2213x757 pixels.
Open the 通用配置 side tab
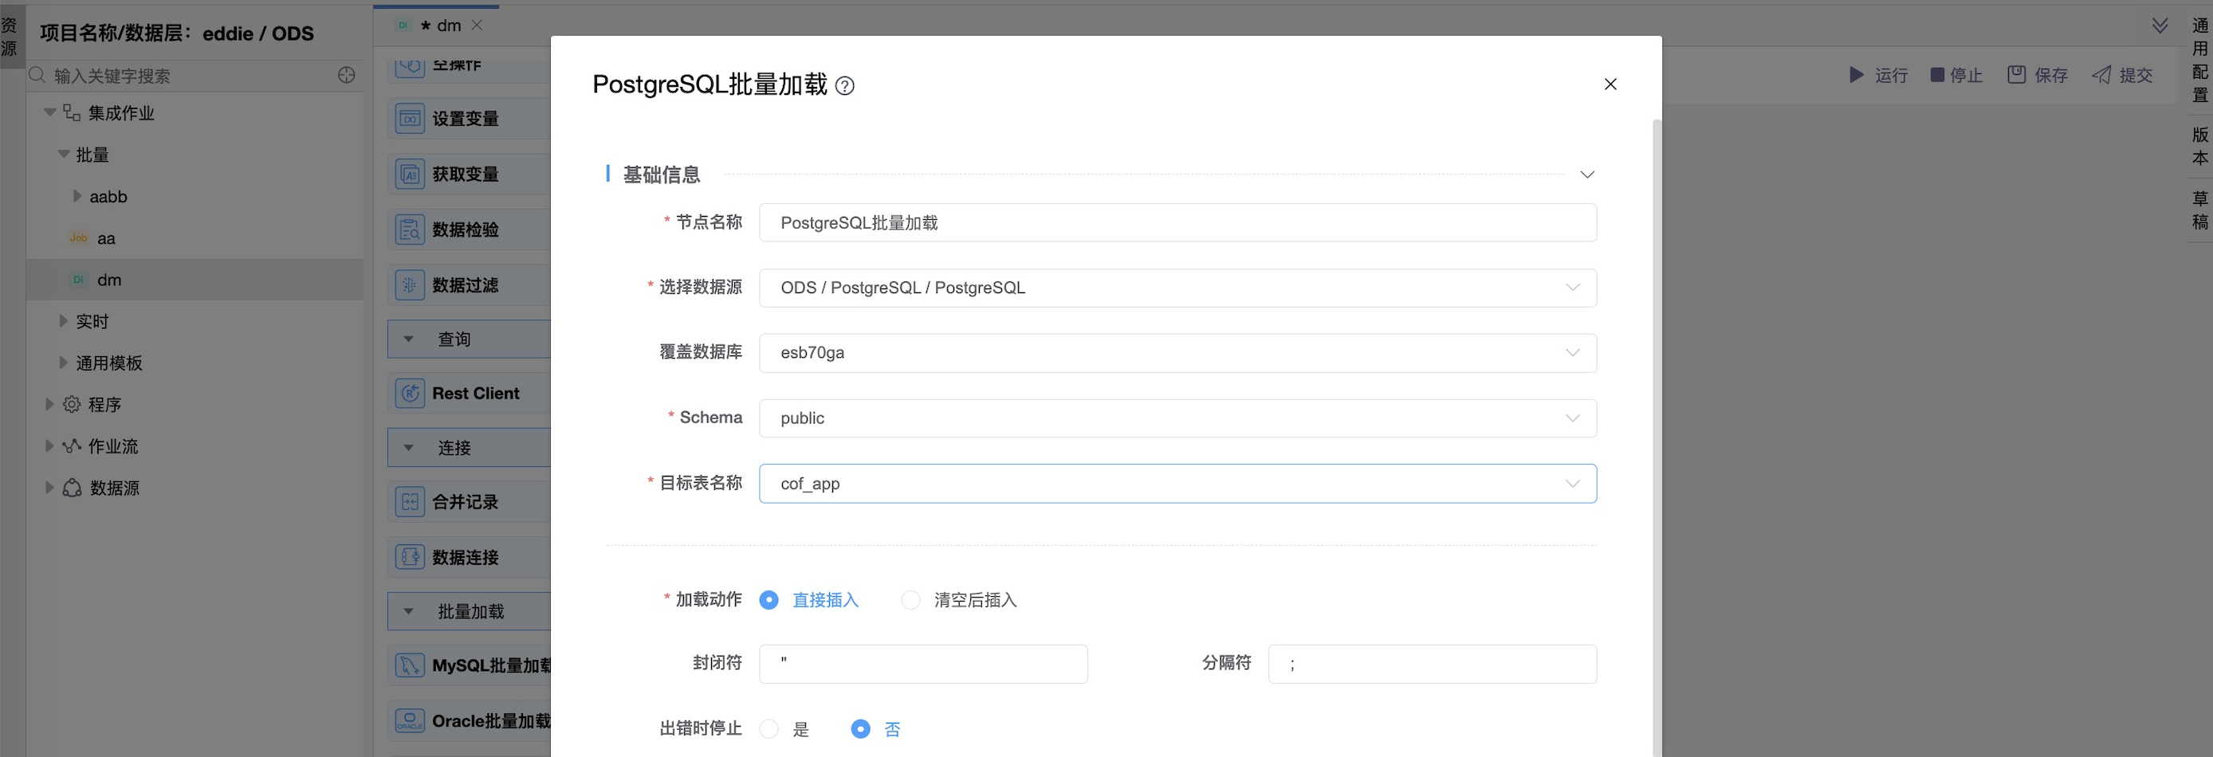click(x=2199, y=60)
